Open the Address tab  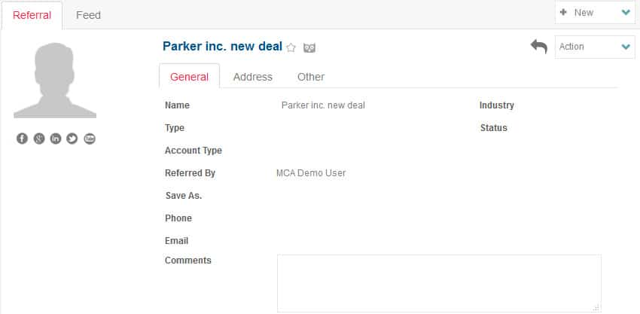pyautogui.click(x=253, y=77)
